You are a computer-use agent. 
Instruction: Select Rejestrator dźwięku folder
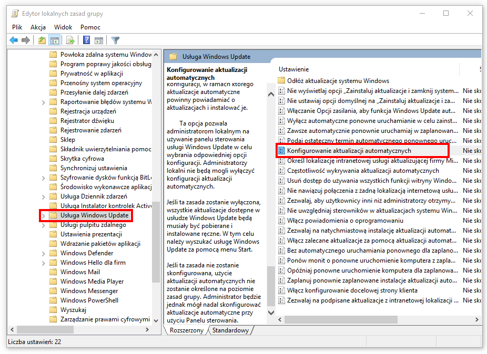coord(87,121)
